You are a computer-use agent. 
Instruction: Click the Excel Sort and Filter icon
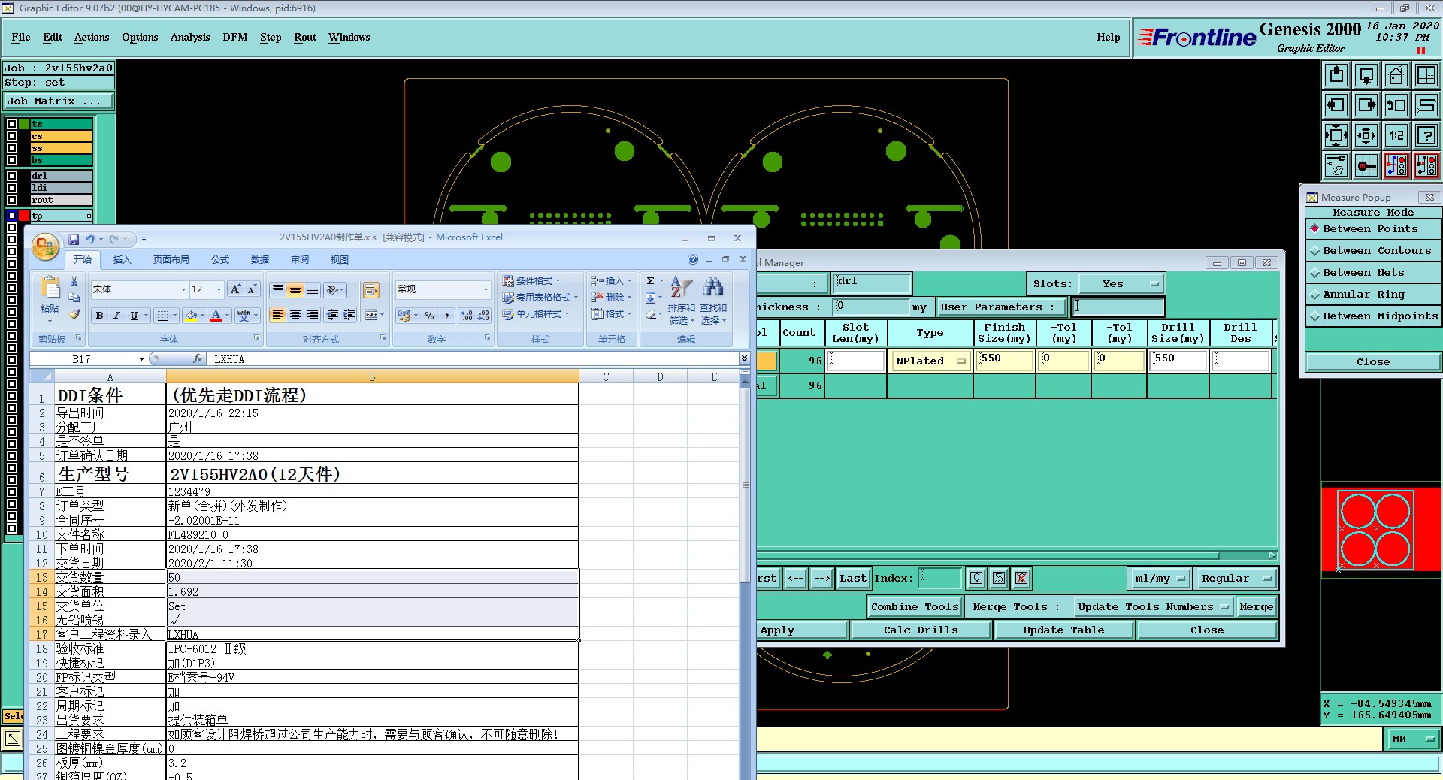[x=681, y=287]
